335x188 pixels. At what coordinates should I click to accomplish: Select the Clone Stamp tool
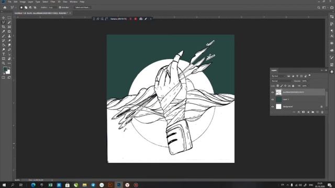(9, 36)
